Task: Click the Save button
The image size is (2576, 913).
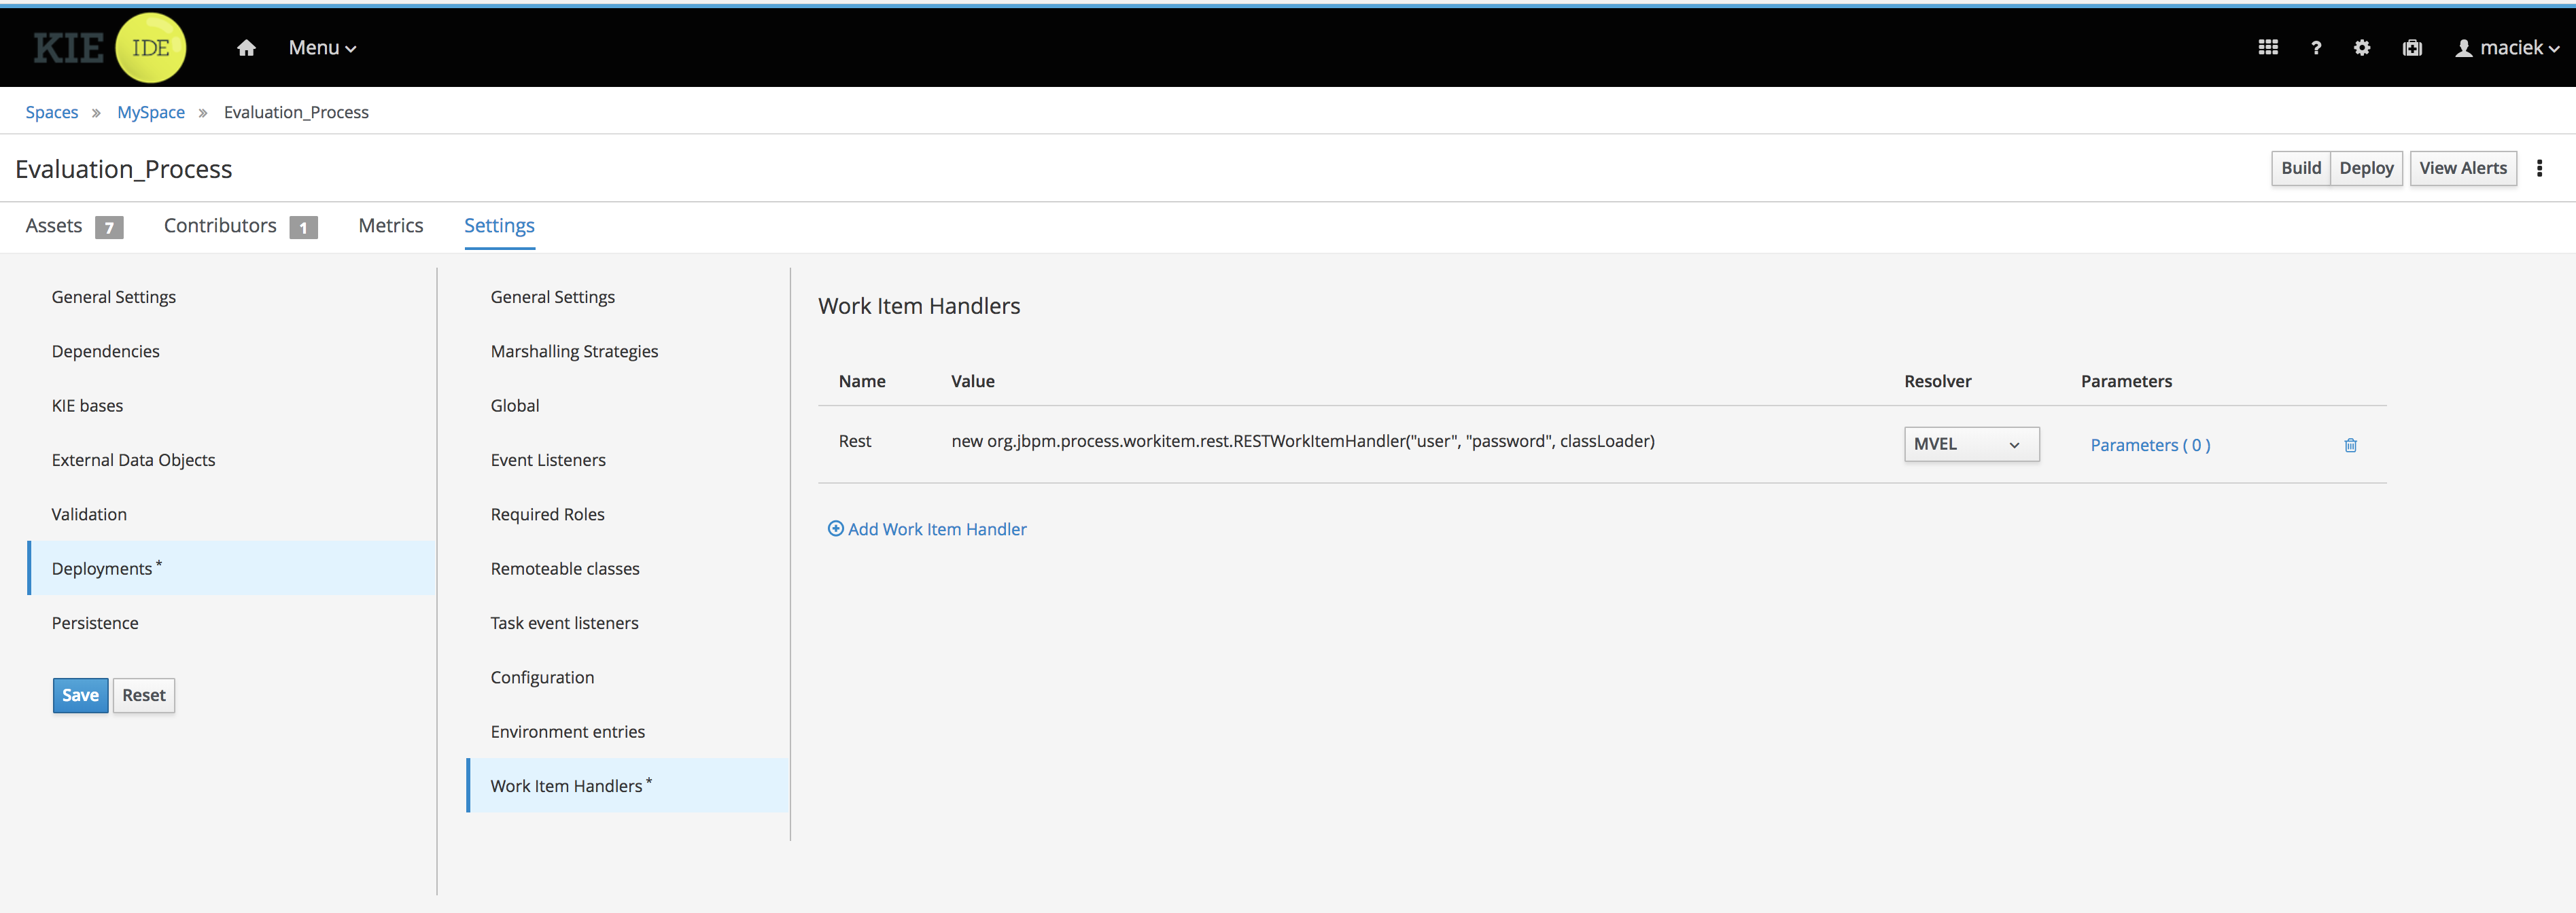Action: tap(80, 695)
